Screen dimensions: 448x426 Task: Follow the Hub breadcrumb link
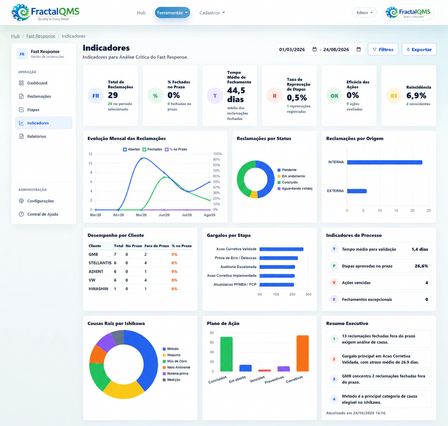tap(15, 36)
